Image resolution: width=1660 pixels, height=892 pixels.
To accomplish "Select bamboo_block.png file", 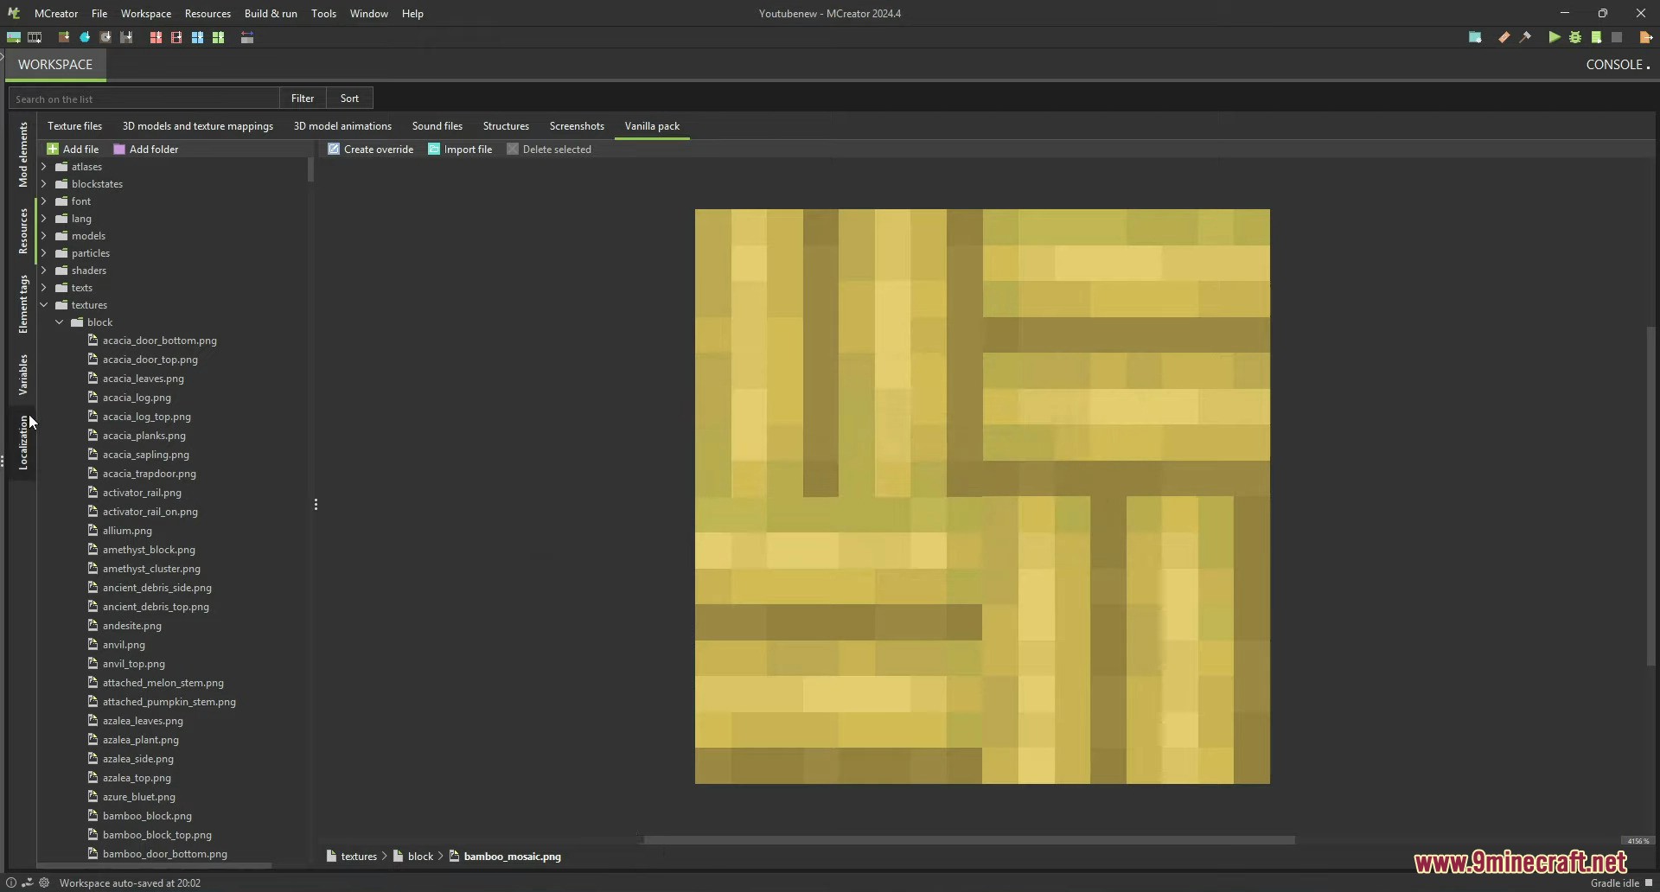I will (147, 816).
